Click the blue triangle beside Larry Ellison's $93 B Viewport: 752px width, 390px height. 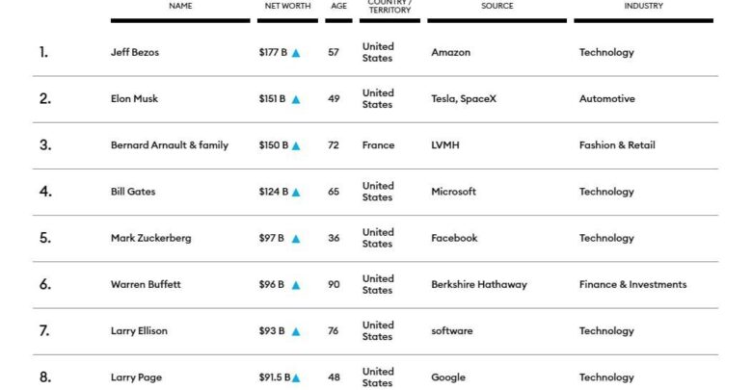[296, 331]
